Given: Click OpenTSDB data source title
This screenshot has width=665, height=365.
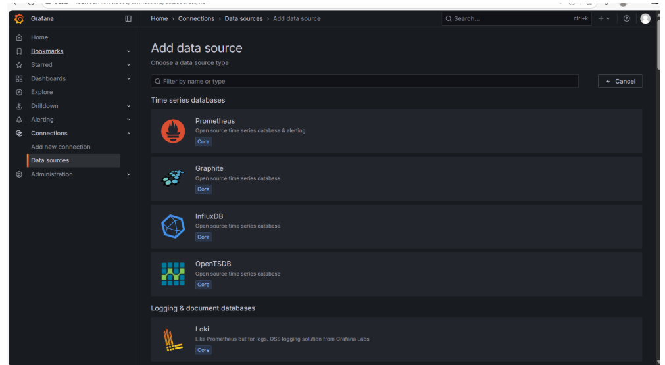Looking at the screenshot, I should 213,264.
